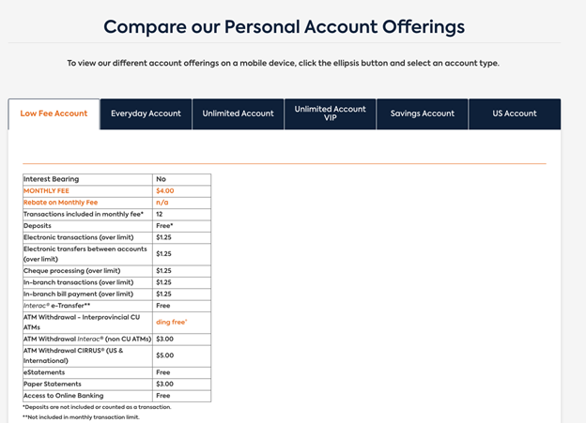
Task: Click the Rebate on Monthly Fee label
Action: (60, 203)
